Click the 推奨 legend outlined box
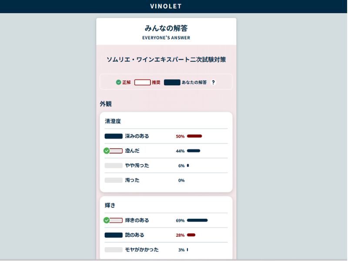 (143, 82)
